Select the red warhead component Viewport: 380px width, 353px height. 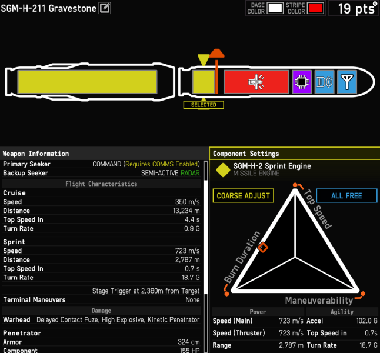[256, 82]
